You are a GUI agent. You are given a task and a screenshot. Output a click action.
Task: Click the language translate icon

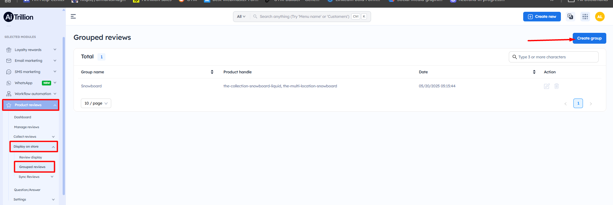(x=570, y=17)
